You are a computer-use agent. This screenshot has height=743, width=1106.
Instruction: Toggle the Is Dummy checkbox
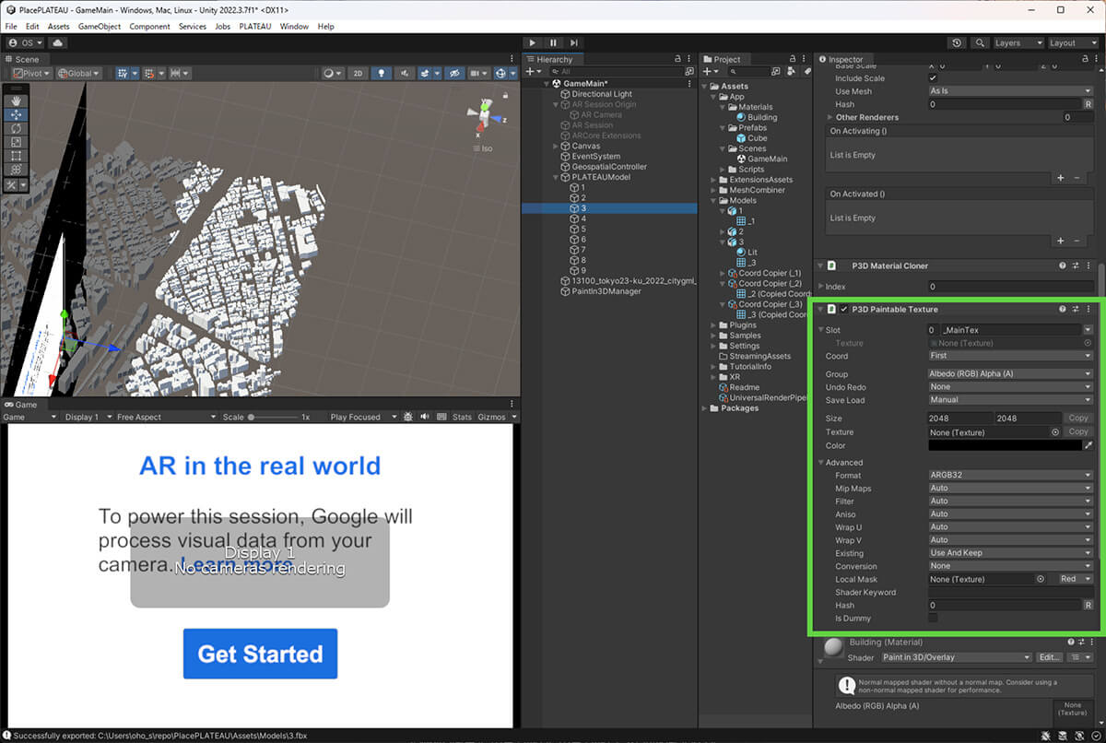coord(933,618)
